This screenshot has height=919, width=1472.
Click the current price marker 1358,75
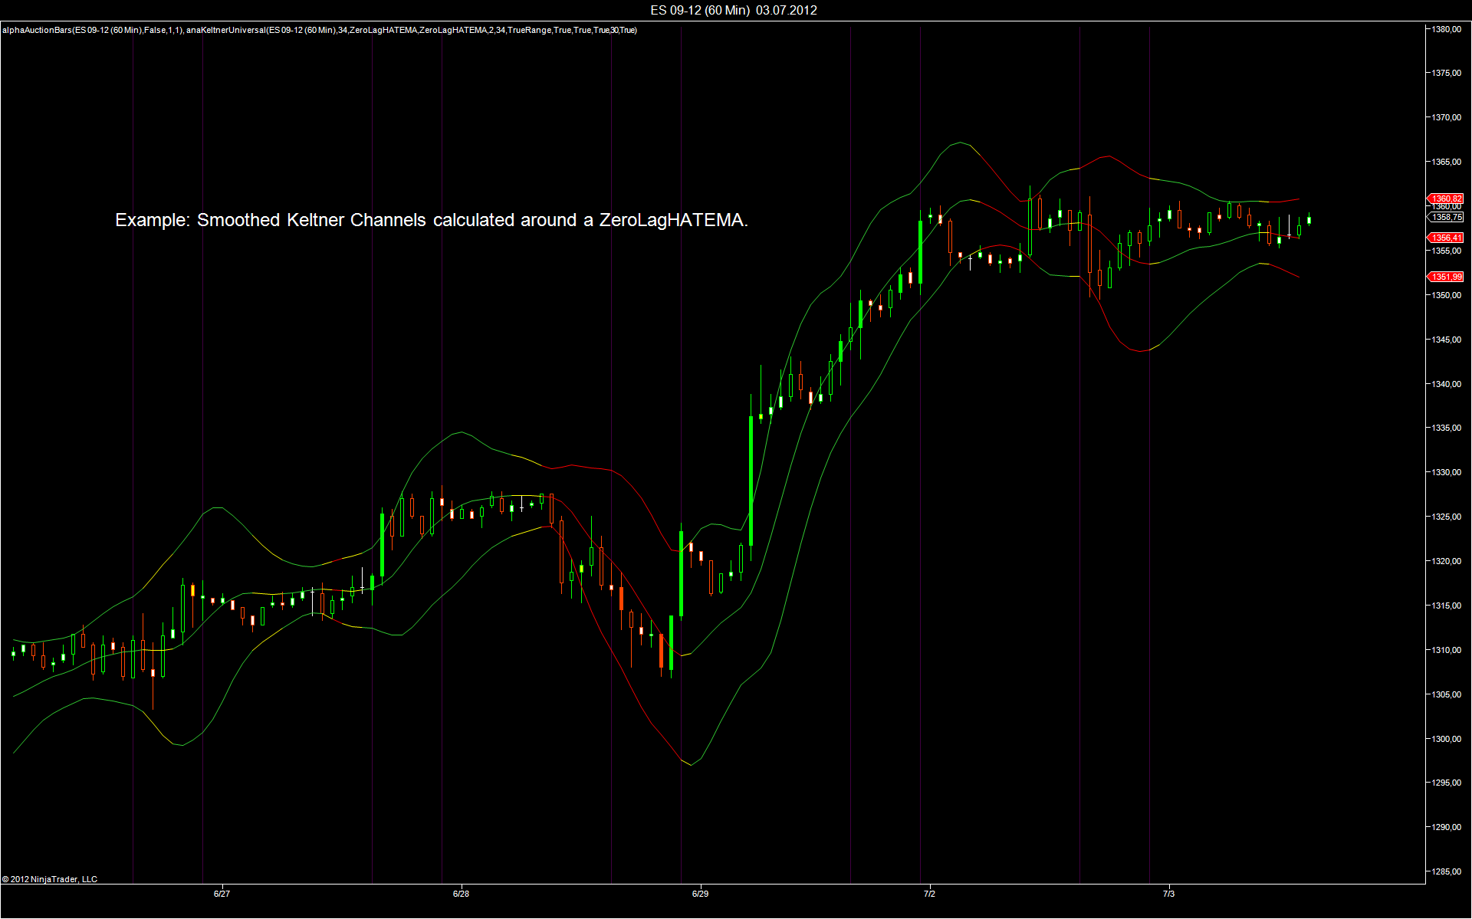click(x=1446, y=217)
